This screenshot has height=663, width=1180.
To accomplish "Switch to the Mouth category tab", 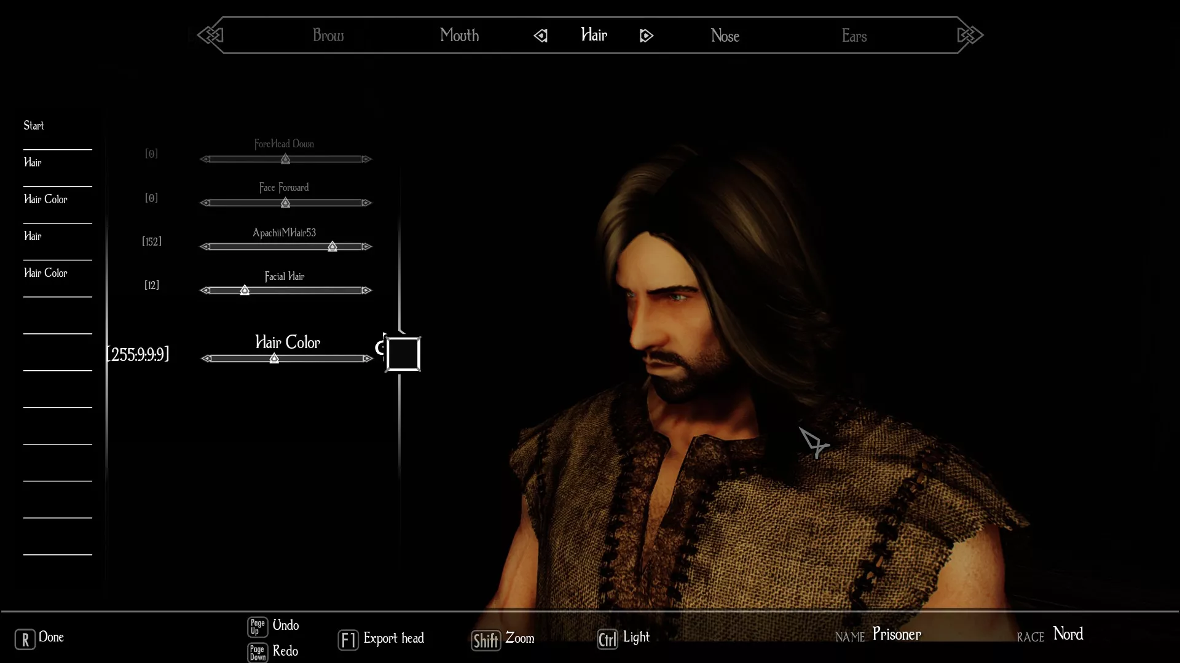I will (x=459, y=36).
